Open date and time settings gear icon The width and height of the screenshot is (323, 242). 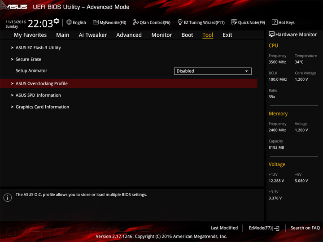tap(57, 21)
